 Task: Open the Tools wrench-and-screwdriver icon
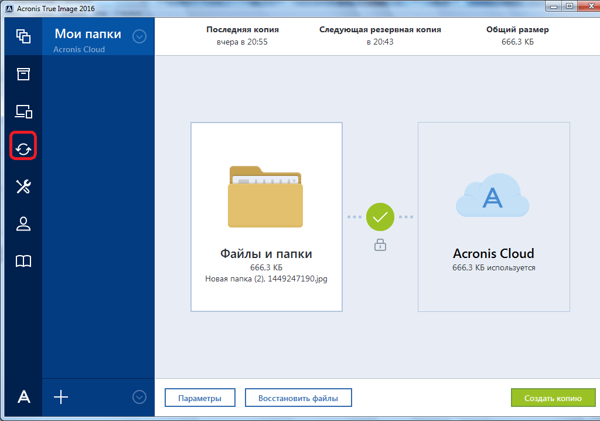pyautogui.click(x=23, y=186)
